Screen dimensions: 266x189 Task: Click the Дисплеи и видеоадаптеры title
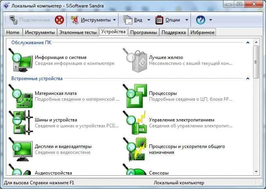tap(63, 146)
